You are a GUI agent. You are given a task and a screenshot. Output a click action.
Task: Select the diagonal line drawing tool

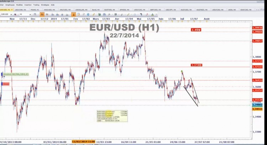(x=128, y=15)
